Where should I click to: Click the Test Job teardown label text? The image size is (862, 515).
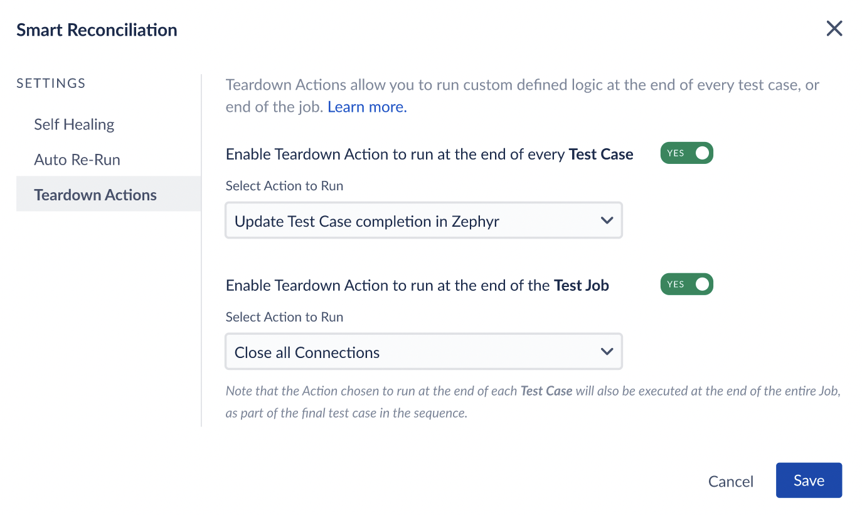click(417, 285)
